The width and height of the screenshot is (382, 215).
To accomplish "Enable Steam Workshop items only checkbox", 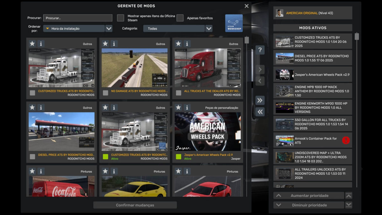I will tap(120, 18).
